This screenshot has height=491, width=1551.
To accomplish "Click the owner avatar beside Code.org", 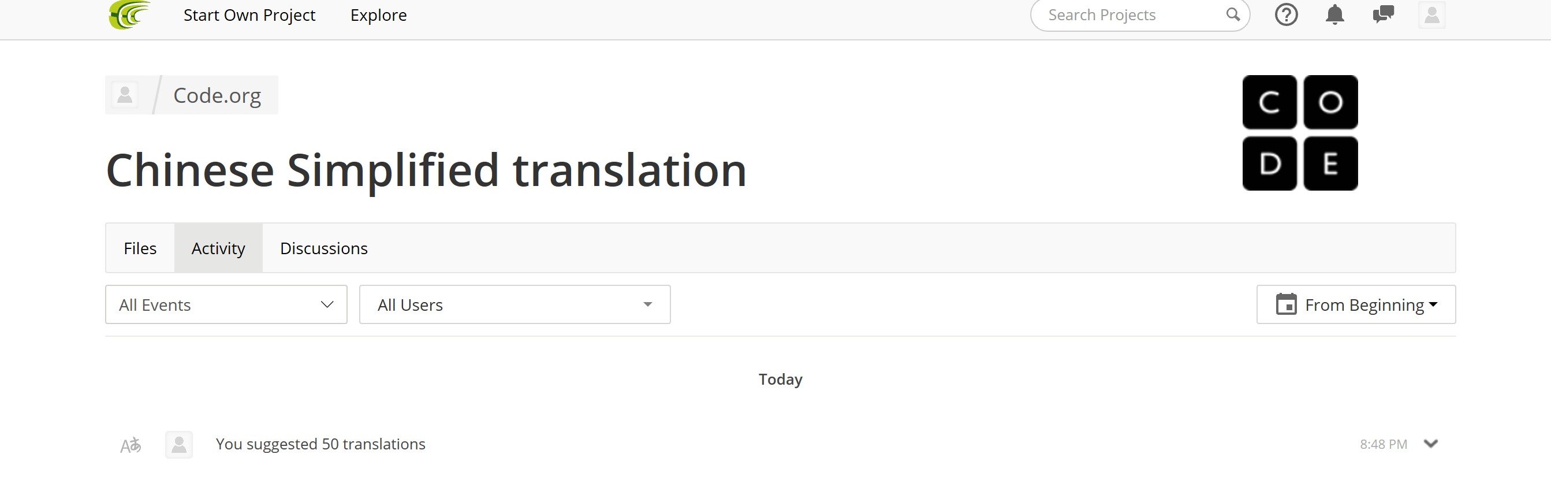I will (x=125, y=95).
